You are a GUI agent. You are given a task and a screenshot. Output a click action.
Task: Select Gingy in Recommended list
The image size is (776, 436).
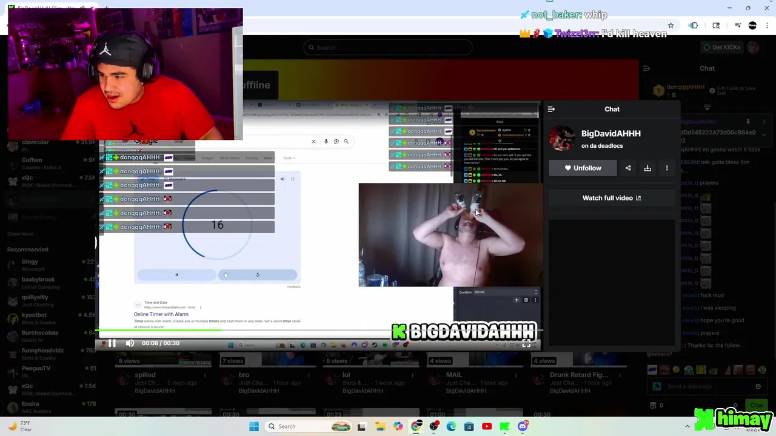(50, 265)
